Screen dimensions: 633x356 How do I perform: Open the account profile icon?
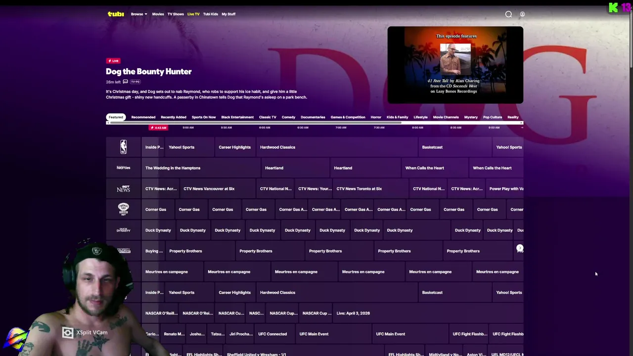522,14
